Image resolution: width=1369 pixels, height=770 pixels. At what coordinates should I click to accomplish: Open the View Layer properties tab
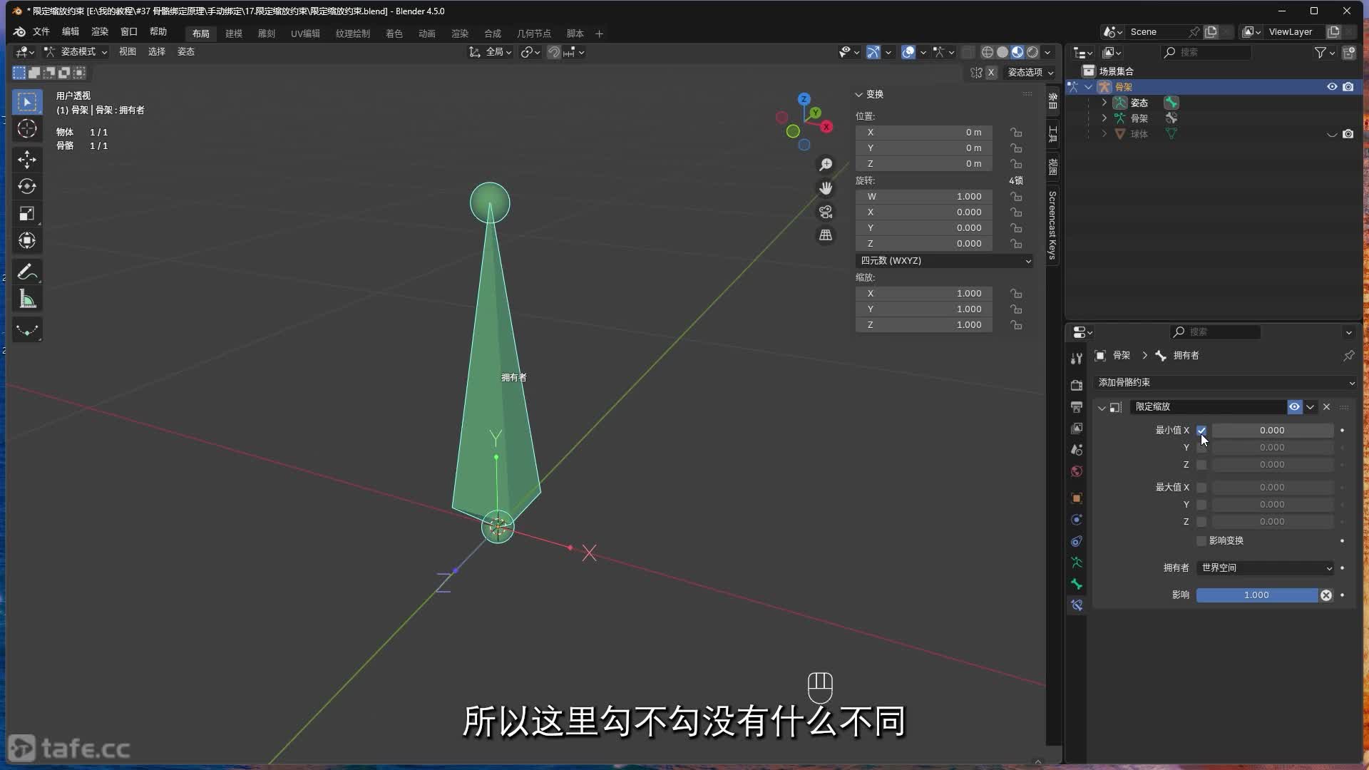tap(1077, 428)
